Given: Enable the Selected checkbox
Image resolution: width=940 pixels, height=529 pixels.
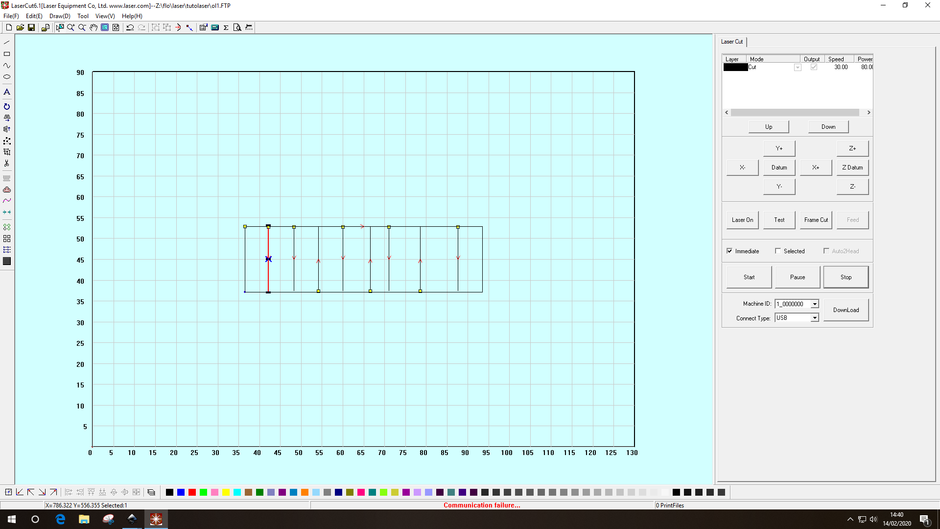Looking at the screenshot, I should point(778,251).
